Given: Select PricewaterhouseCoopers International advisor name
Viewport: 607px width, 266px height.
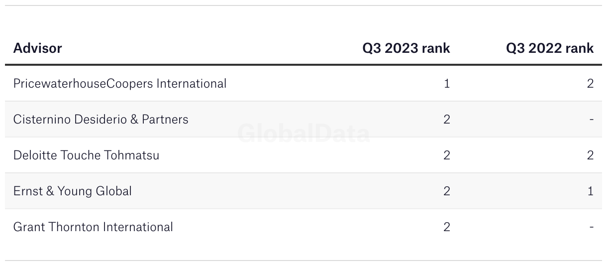Looking at the screenshot, I should (x=120, y=84).
